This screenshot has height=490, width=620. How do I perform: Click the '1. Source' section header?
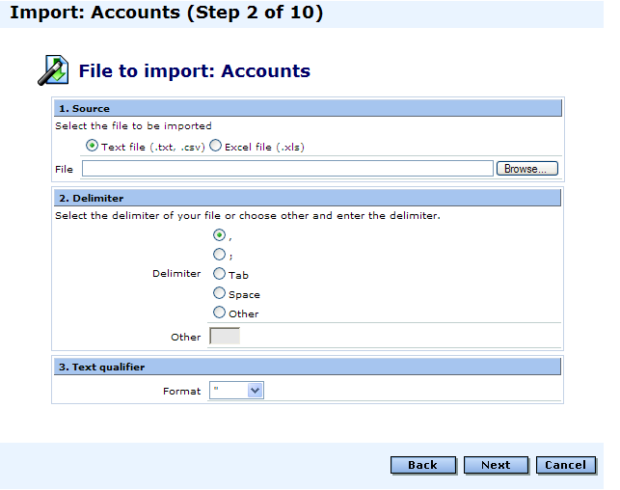[x=308, y=108]
